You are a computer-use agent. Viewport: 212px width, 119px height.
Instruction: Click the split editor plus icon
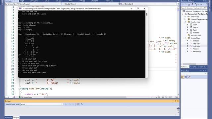tap(178, 4)
